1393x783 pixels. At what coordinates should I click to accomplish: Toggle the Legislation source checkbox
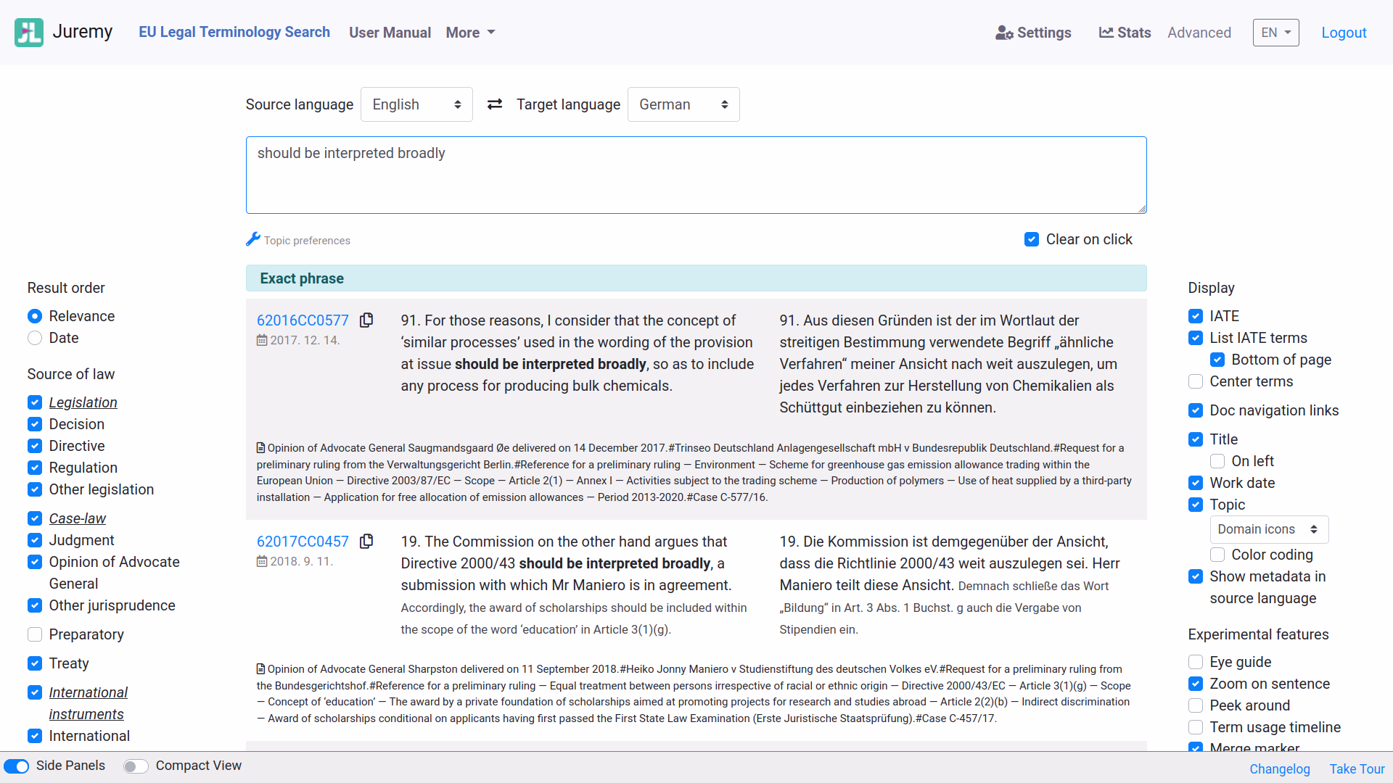click(35, 402)
